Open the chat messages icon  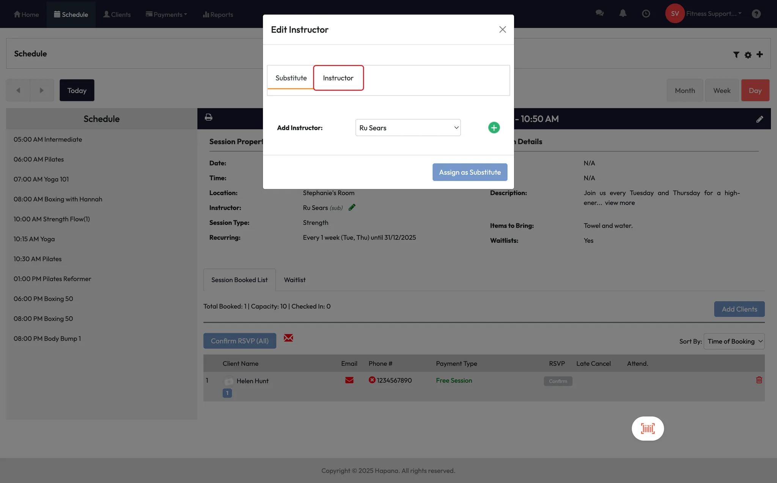pos(599,14)
